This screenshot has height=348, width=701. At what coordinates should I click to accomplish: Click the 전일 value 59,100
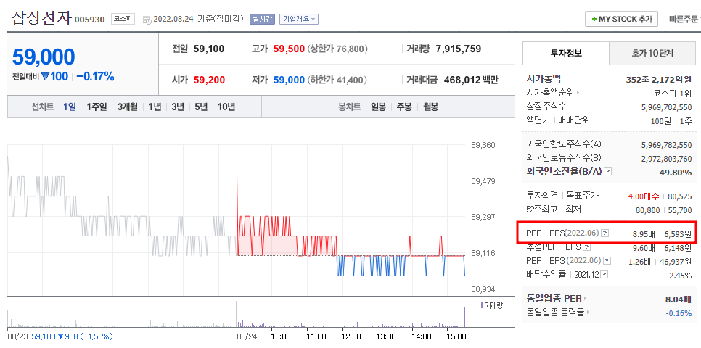[x=209, y=49]
